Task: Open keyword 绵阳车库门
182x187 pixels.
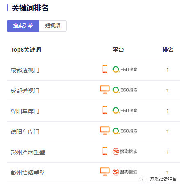Action: (x=25, y=111)
